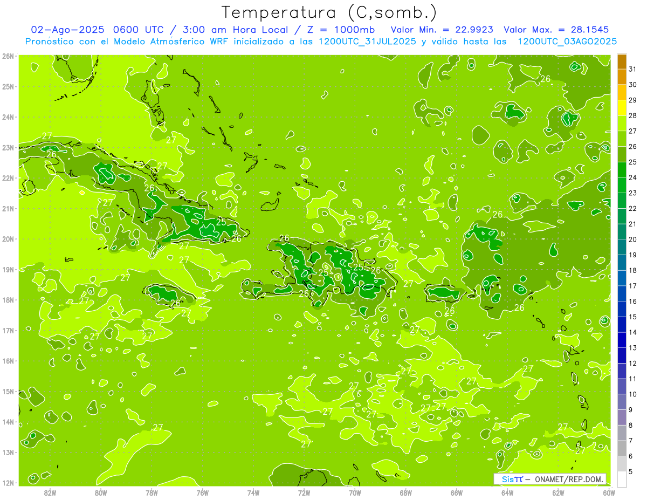
Task: Click the colorbar scale label "9"
Action: 630,410
